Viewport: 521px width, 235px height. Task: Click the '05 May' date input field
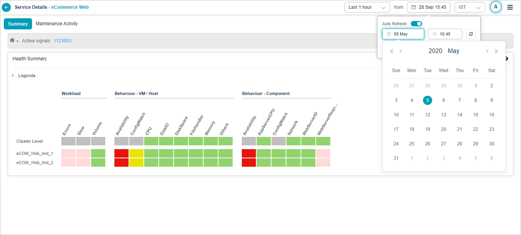403,34
